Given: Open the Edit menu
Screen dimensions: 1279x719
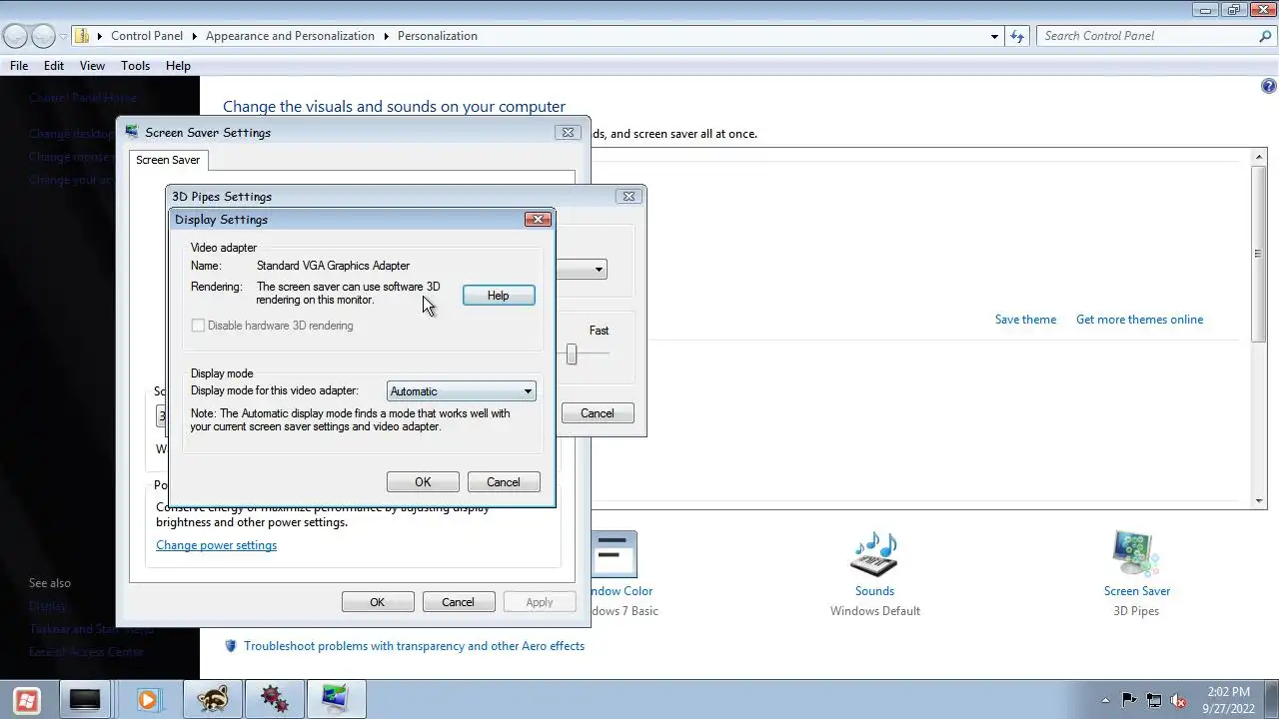Looking at the screenshot, I should coord(54,66).
